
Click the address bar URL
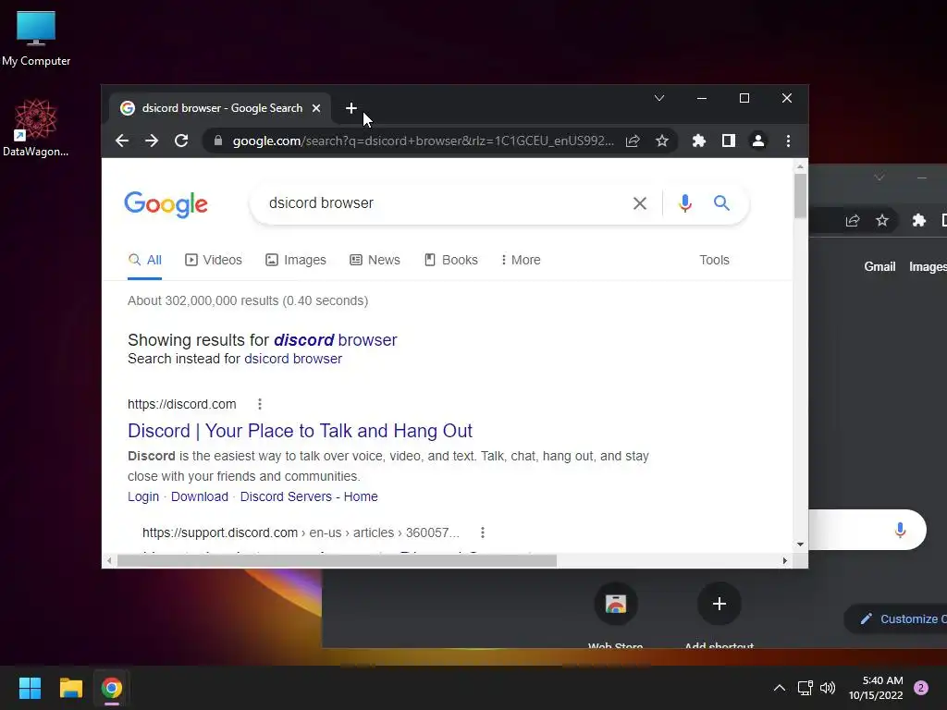pyautogui.click(x=423, y=141)
